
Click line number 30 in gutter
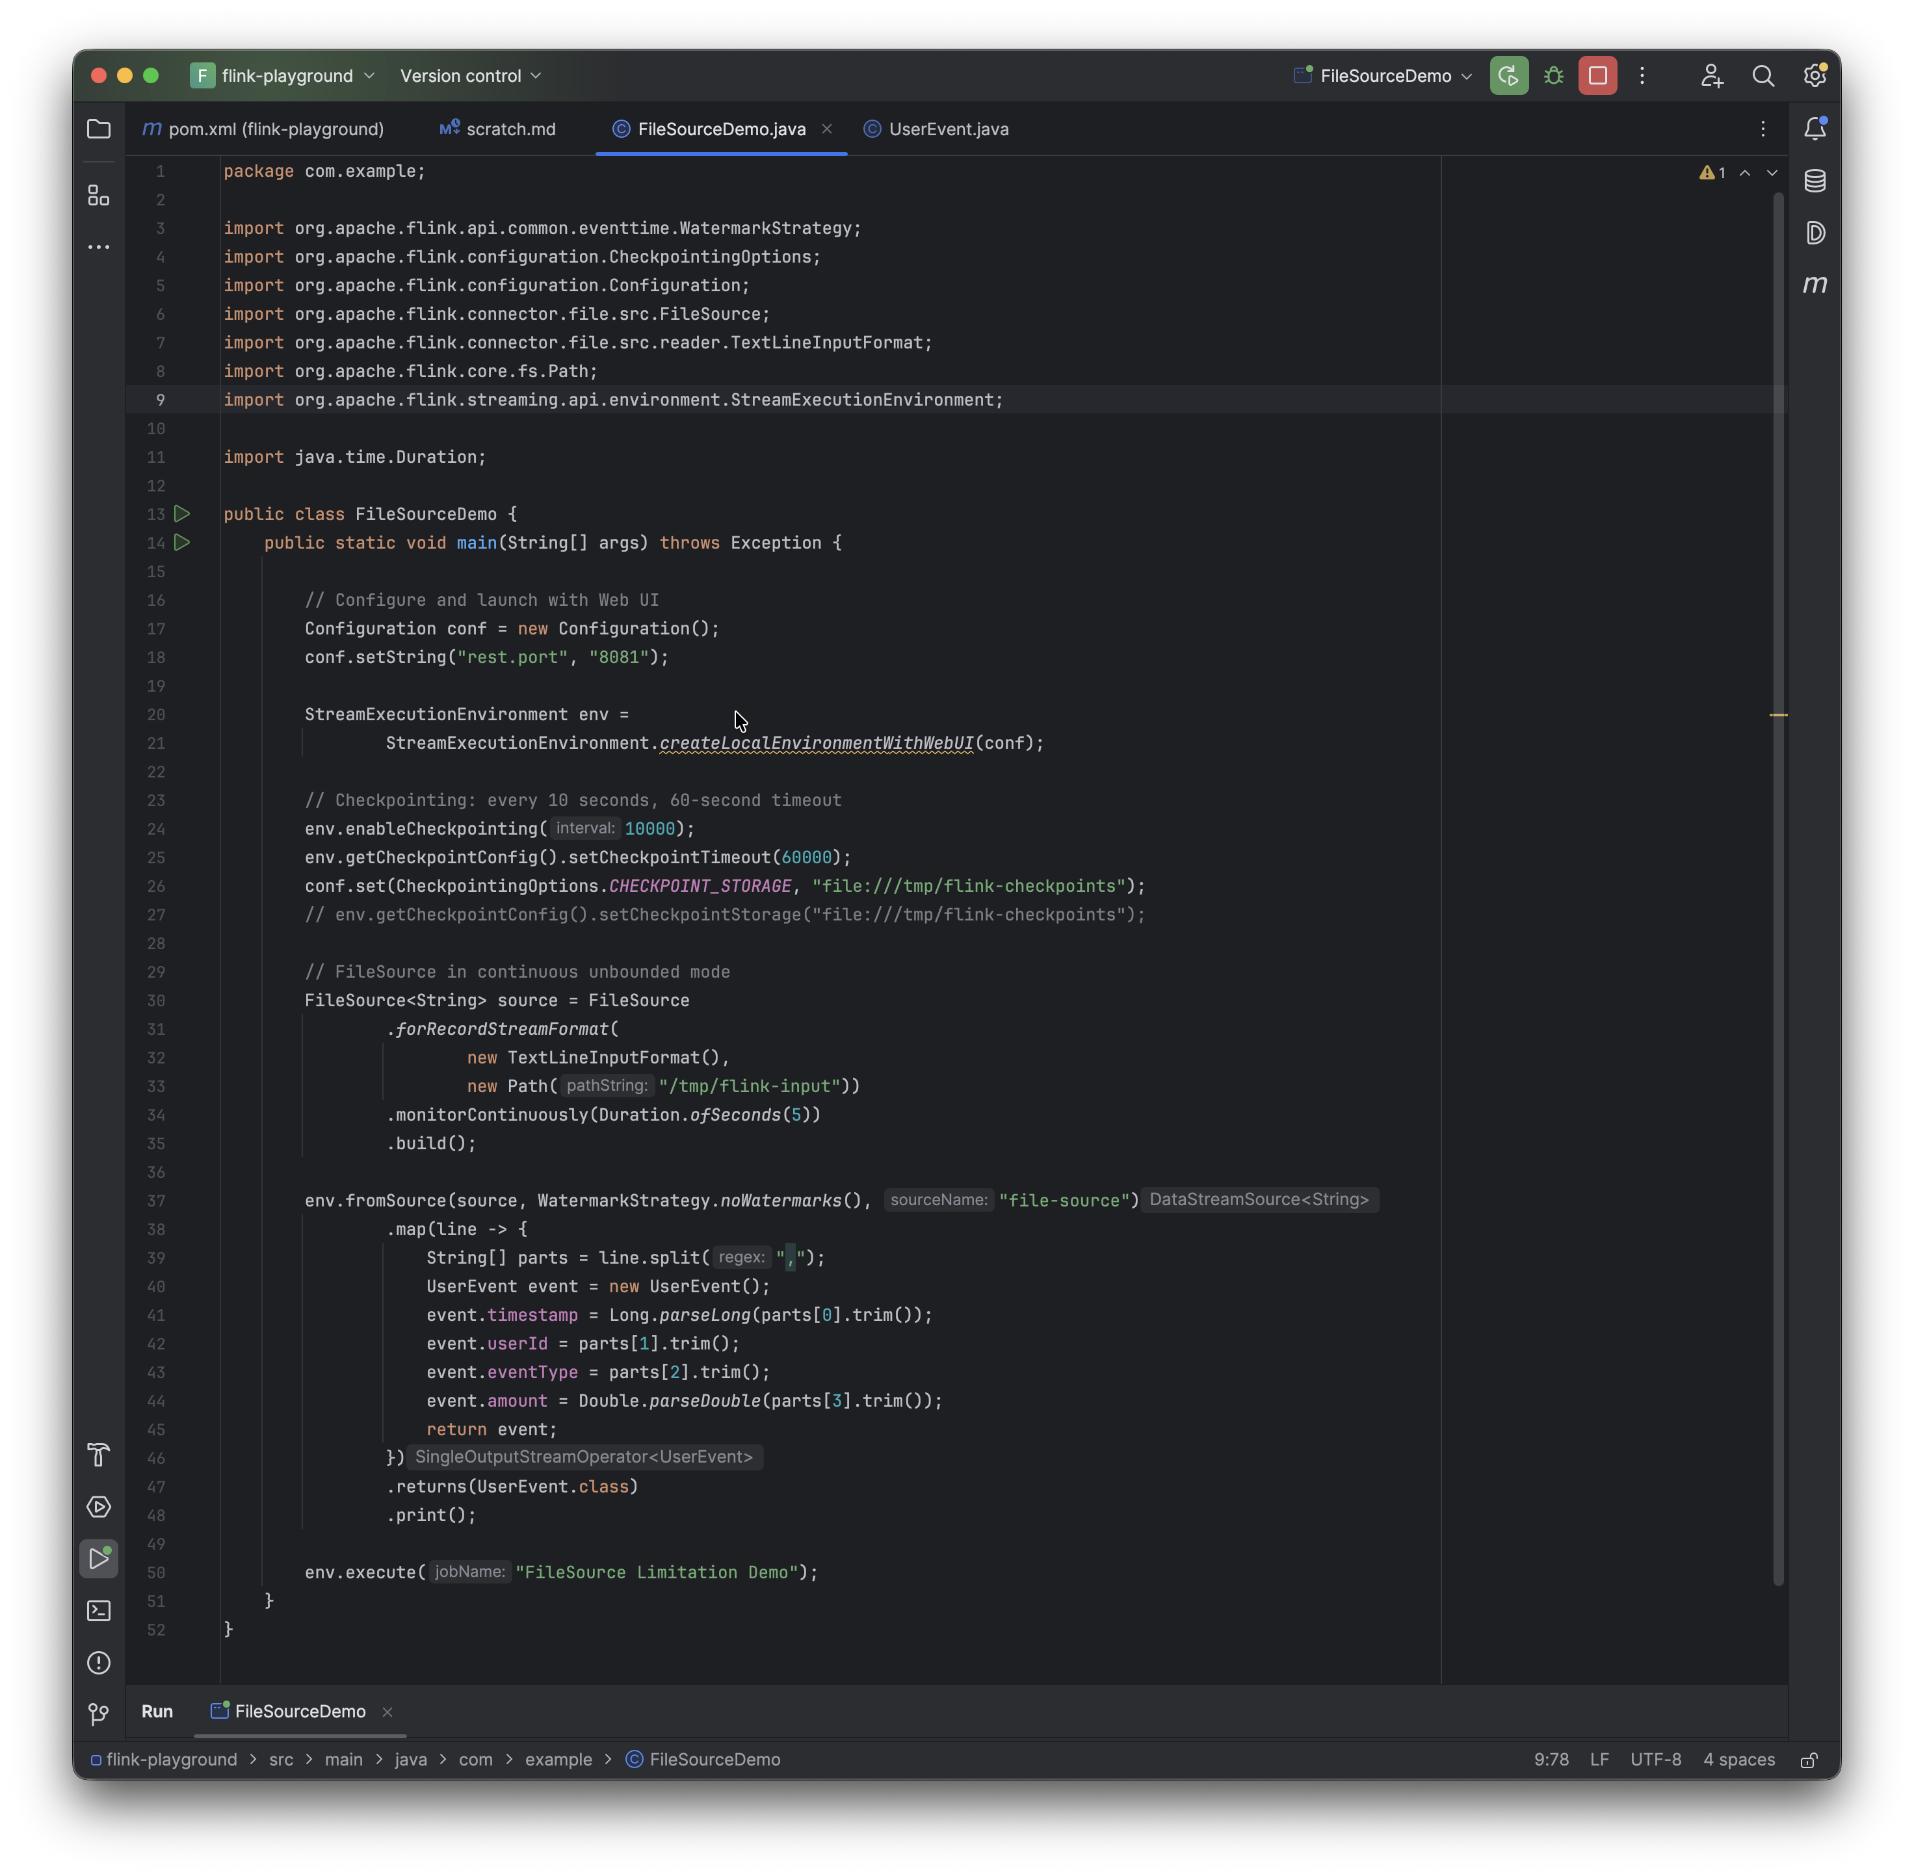[156, 1000]
